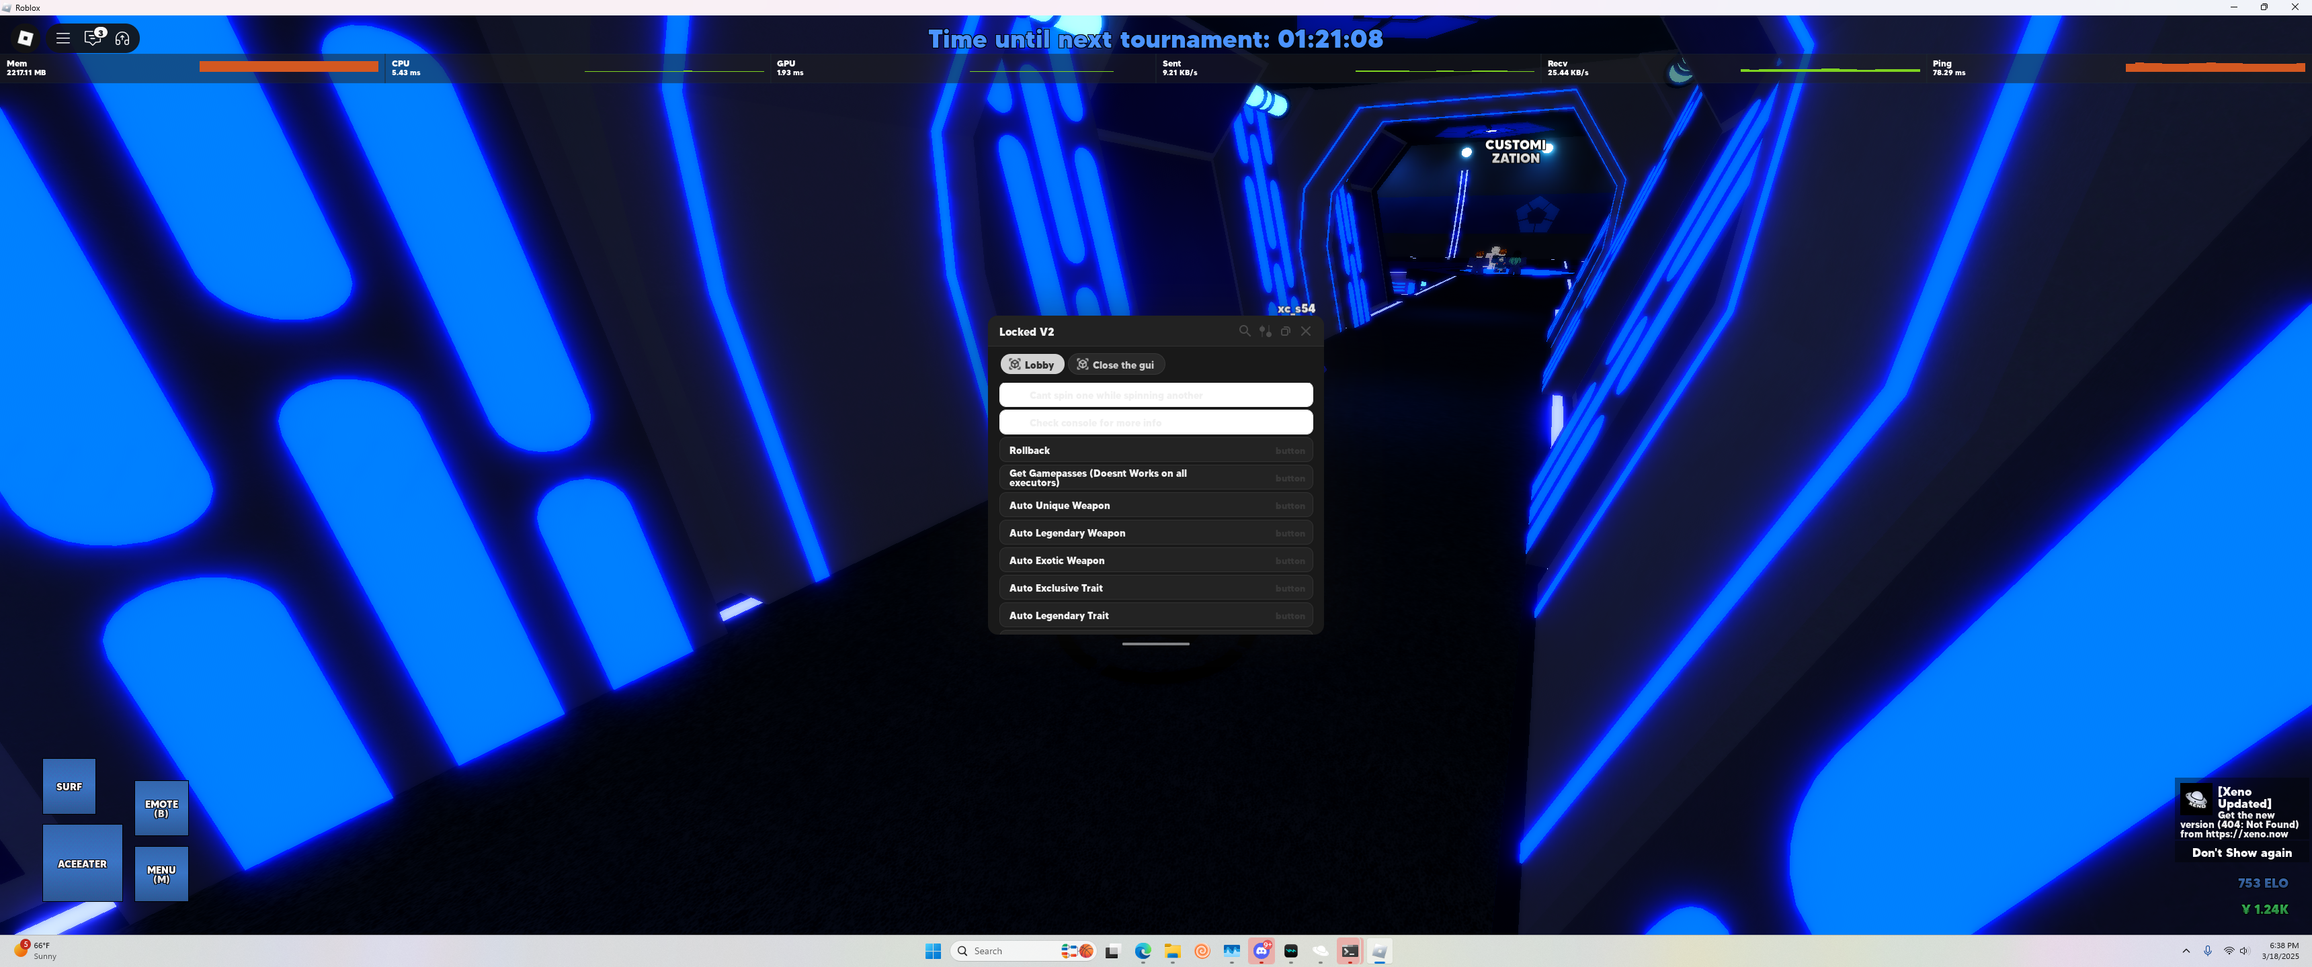Select the Close the gui tab

click(x=1116, y=364)
